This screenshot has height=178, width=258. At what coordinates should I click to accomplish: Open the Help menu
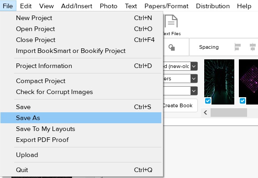click(244, 6)
